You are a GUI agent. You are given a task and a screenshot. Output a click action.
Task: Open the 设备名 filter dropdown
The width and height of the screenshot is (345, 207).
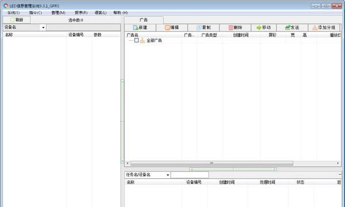[x=43, y=28]
